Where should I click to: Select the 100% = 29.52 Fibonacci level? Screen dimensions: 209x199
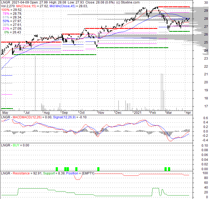click(12, 10)
